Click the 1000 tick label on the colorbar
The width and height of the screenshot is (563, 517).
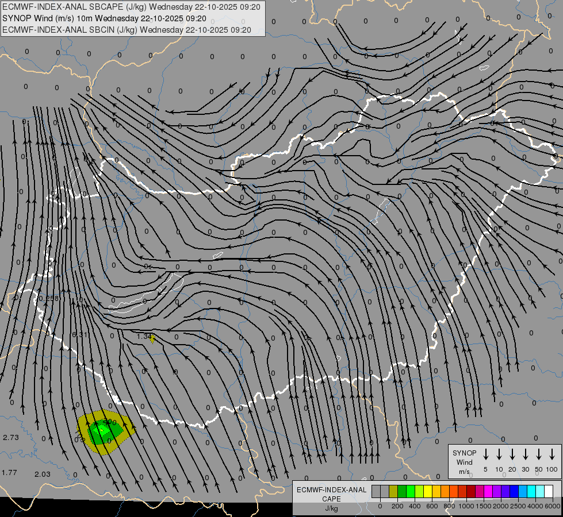click(x=466, y=506)
